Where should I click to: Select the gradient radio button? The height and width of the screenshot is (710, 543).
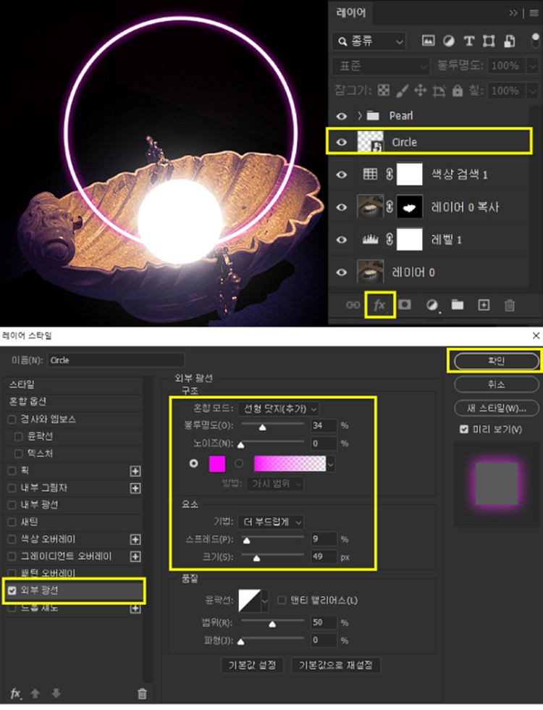tap(239, 463)
